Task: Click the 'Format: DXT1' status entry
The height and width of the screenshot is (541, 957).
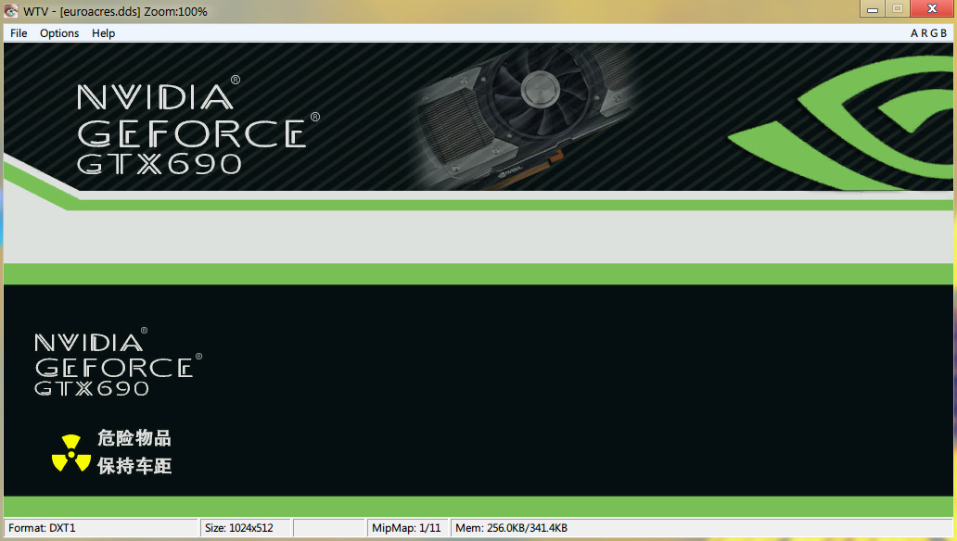Action: (101, 528)
